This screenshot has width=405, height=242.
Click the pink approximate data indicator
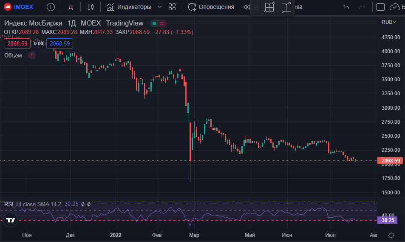pyautogui.click(x=162, y=23)
